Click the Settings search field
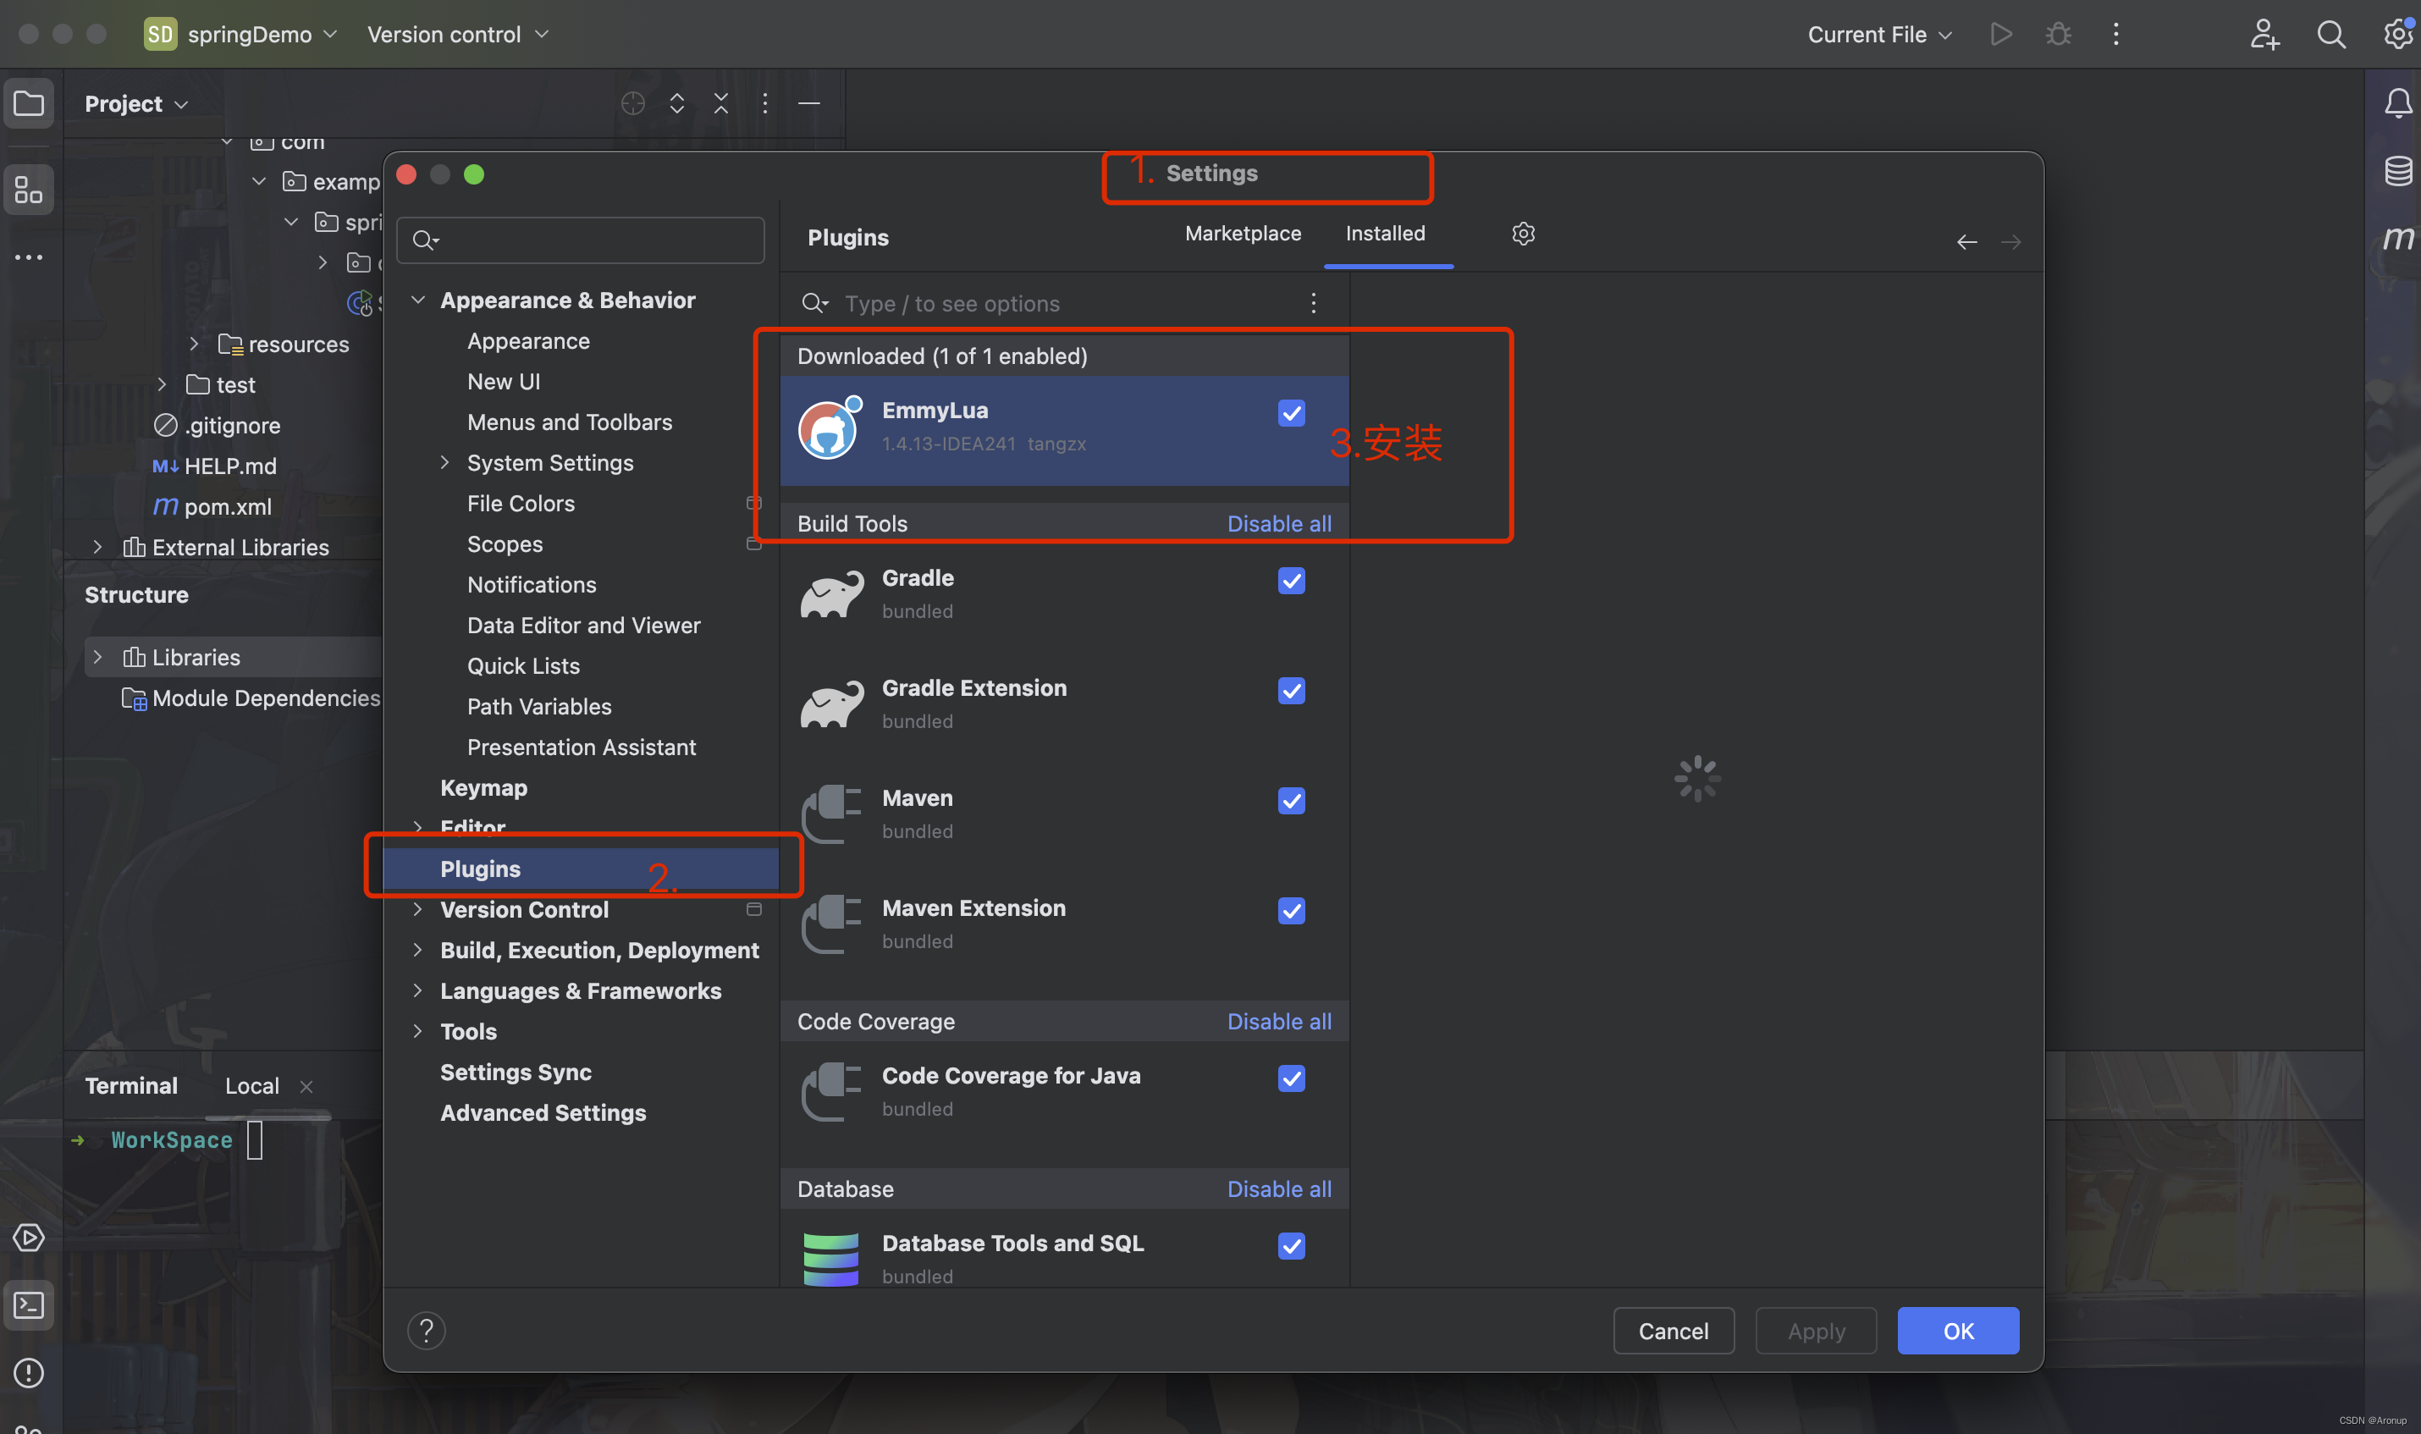 581,240
